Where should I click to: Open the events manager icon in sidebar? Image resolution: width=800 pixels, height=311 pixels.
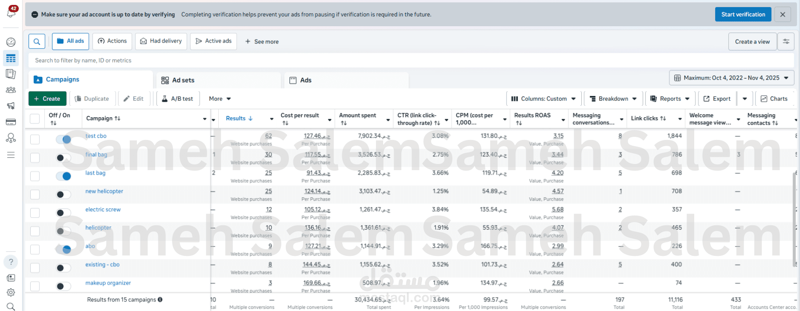[11, 138]
